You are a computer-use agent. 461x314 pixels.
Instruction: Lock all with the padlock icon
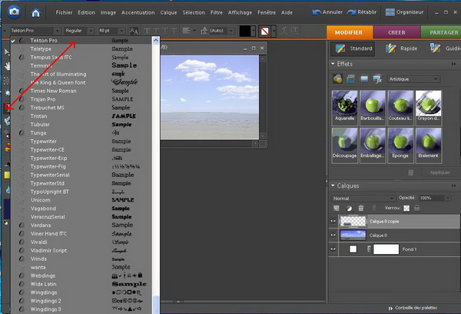tap(417, 208)
